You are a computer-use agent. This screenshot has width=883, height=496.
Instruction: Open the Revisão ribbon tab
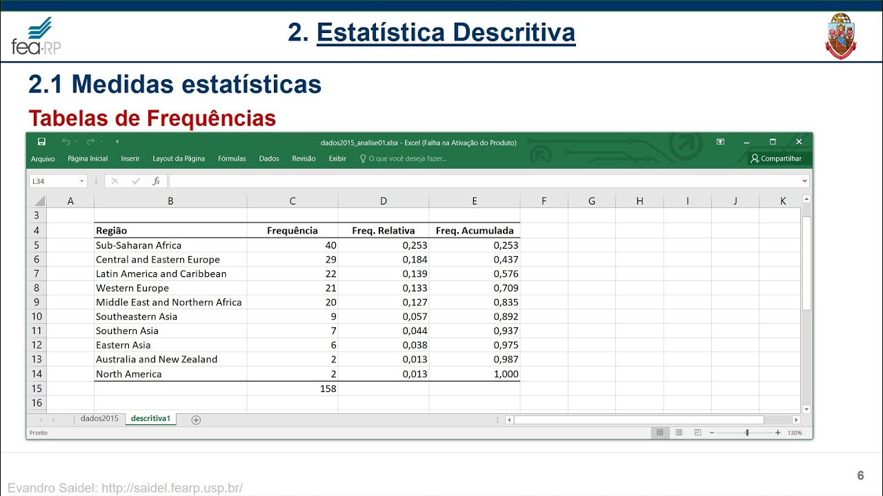point(304,158)
